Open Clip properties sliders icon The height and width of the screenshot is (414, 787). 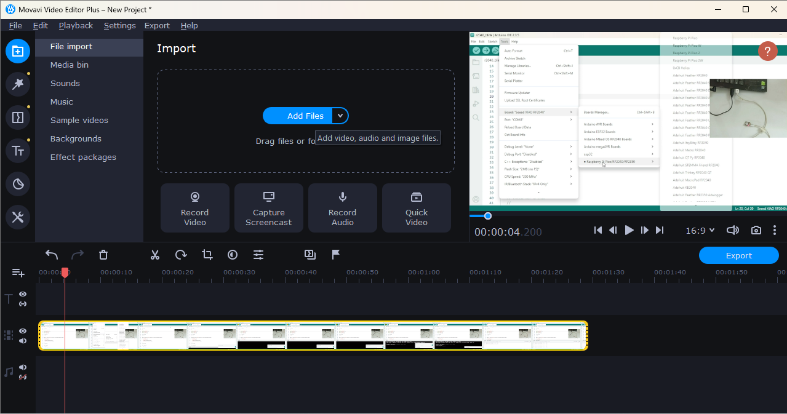coord(258,255)
